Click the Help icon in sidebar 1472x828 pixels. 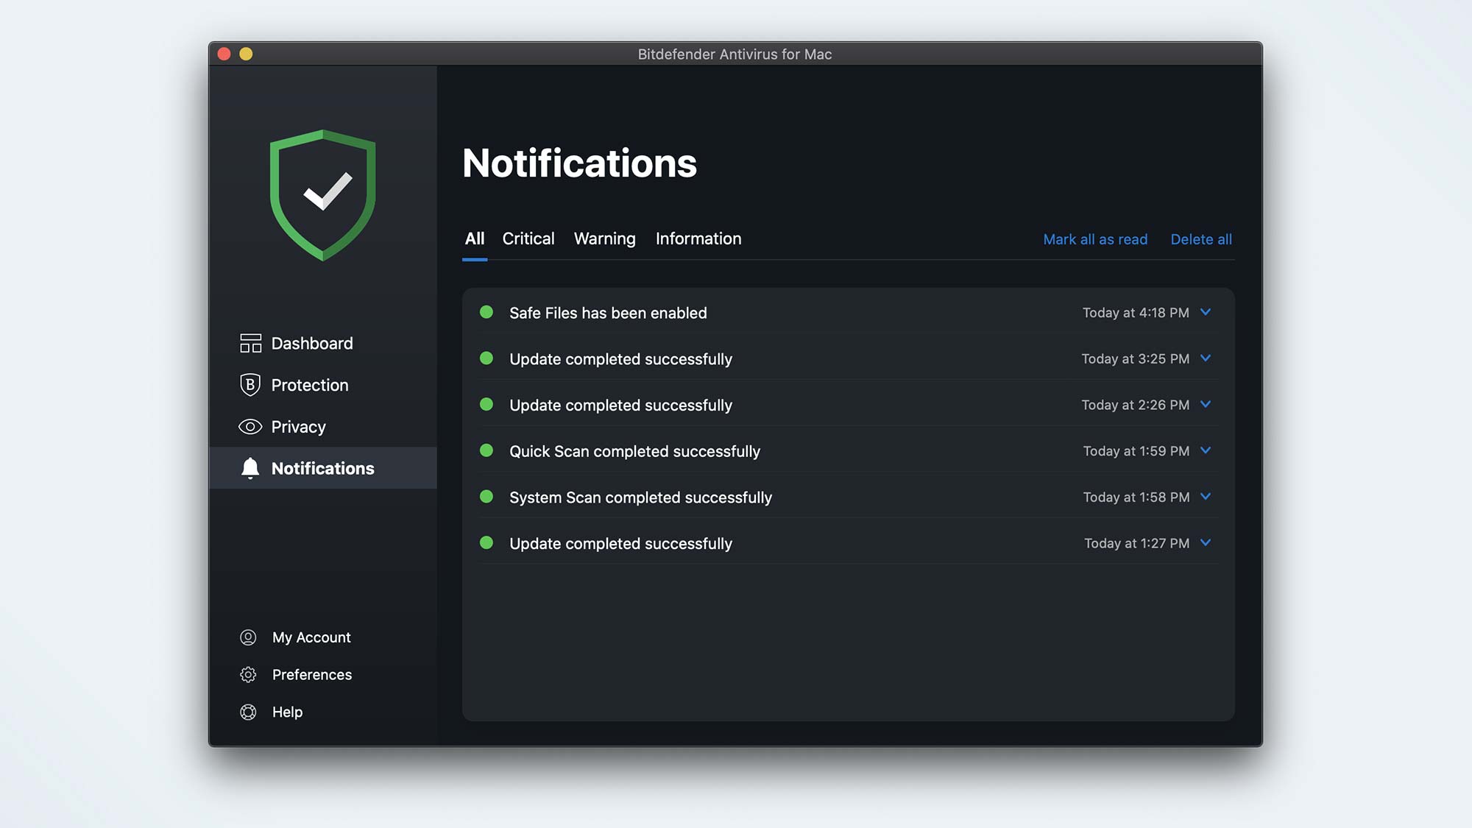click(x=249, y=712)
